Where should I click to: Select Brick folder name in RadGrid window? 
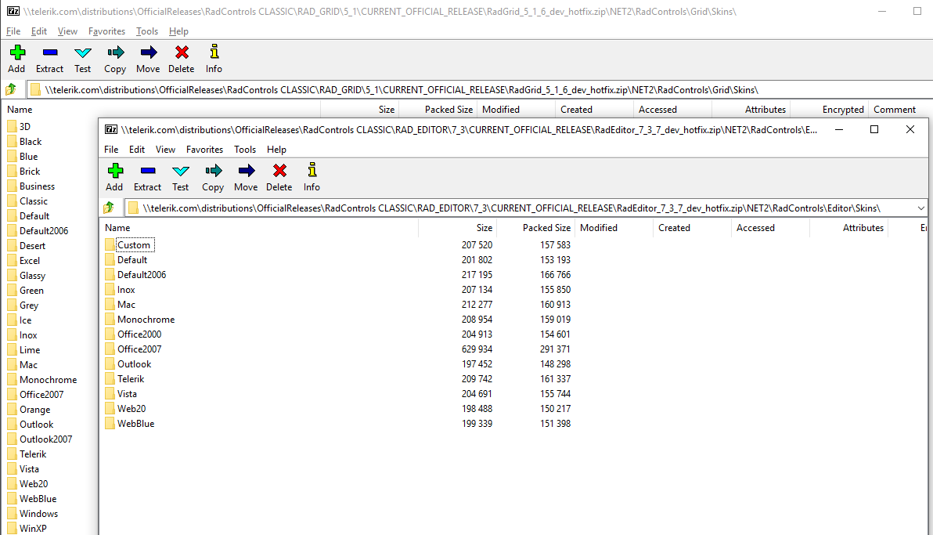[30, 172]
